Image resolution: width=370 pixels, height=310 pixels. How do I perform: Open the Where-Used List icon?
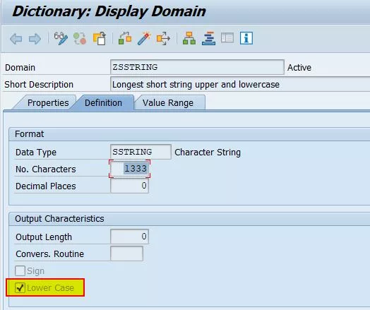click(x=163, y=38)
